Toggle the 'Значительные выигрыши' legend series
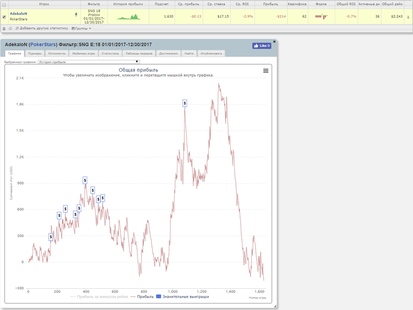This screenshot has width=413, height=310. click(x=182, y=296)
